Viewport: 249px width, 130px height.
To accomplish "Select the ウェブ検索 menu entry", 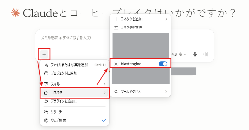I will pos(75,120).
